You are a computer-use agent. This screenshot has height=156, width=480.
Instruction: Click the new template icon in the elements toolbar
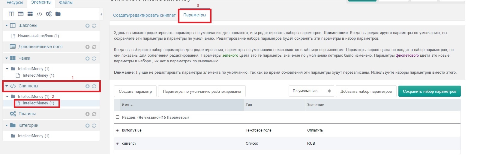point(11,14)
